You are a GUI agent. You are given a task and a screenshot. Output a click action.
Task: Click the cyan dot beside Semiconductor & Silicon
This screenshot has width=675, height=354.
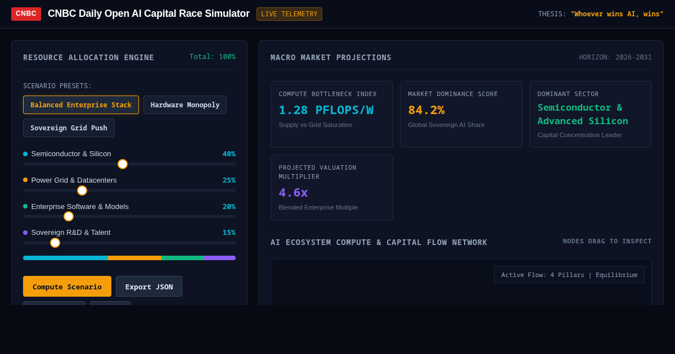(x=25, y=154)
